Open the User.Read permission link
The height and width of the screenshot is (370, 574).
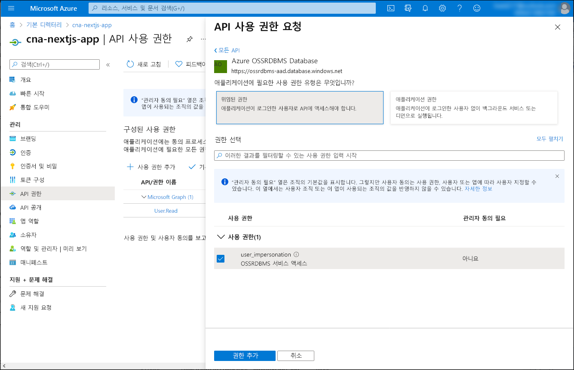(x=166, y=211)
